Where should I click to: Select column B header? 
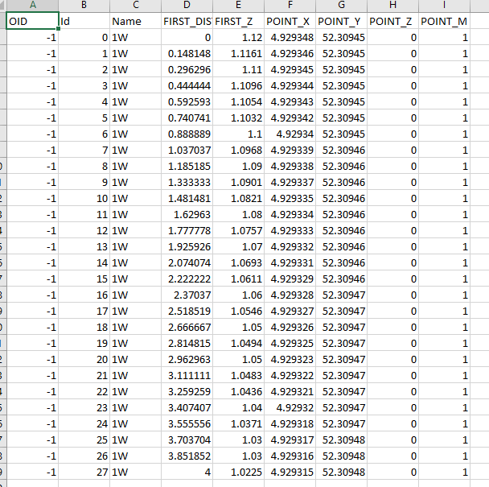click(x=84, y=6)
